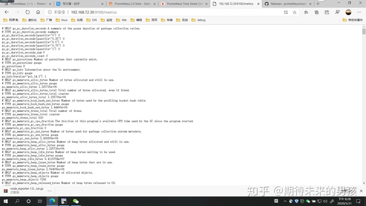
Task: Add this page to favorites with star
Action: coord(294,12)
